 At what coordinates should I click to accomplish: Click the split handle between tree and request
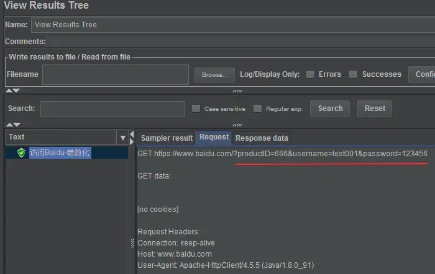132,243
